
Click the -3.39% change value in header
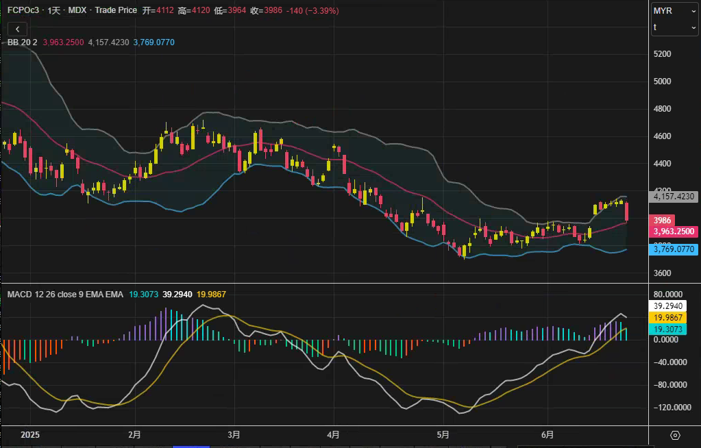tap(322, 10)
